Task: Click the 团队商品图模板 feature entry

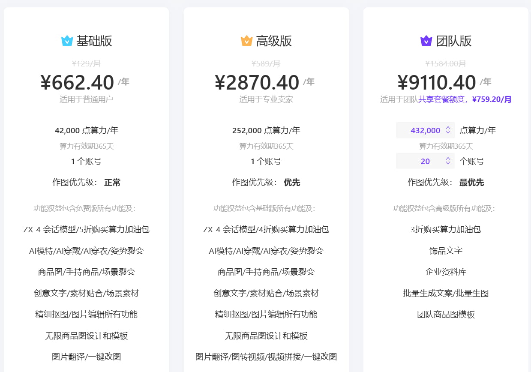Action: (x=445, y=314)
